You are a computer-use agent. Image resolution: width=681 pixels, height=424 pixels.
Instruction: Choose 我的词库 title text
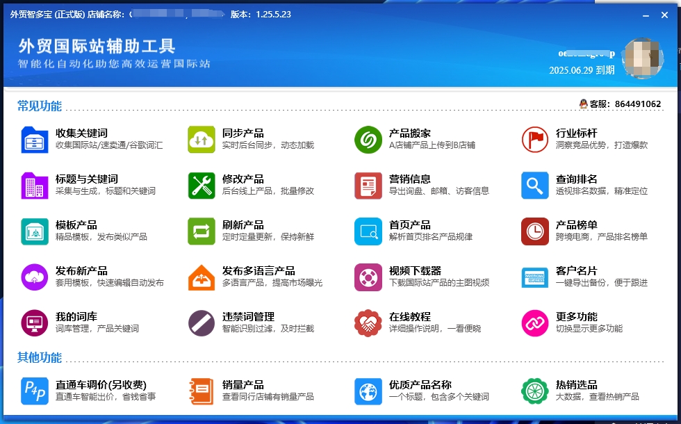(x=76, y=317)
